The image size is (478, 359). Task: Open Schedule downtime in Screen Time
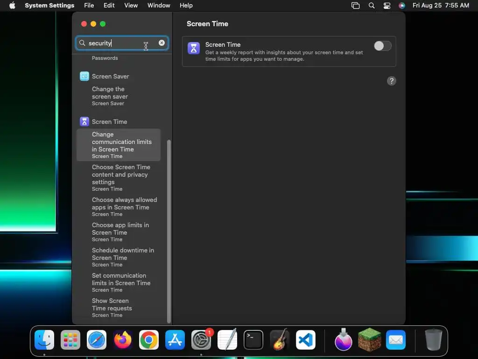point(118,257)
